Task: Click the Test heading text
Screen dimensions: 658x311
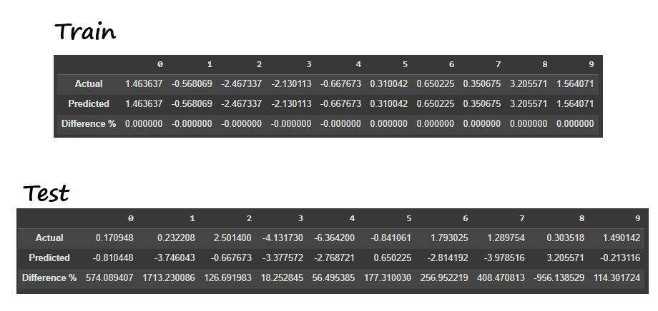Action: pos(46,193)
